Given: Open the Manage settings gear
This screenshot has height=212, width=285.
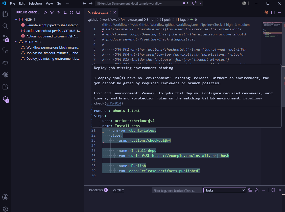Looking at the screenshot, I should click(5, 209).
